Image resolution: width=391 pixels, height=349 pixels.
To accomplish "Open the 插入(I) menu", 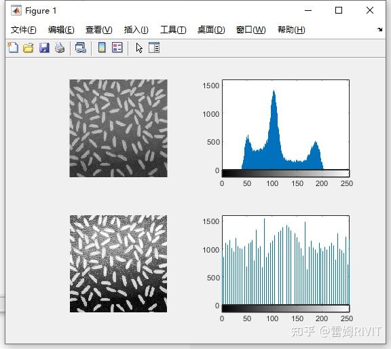I will (x=136, y=30).
